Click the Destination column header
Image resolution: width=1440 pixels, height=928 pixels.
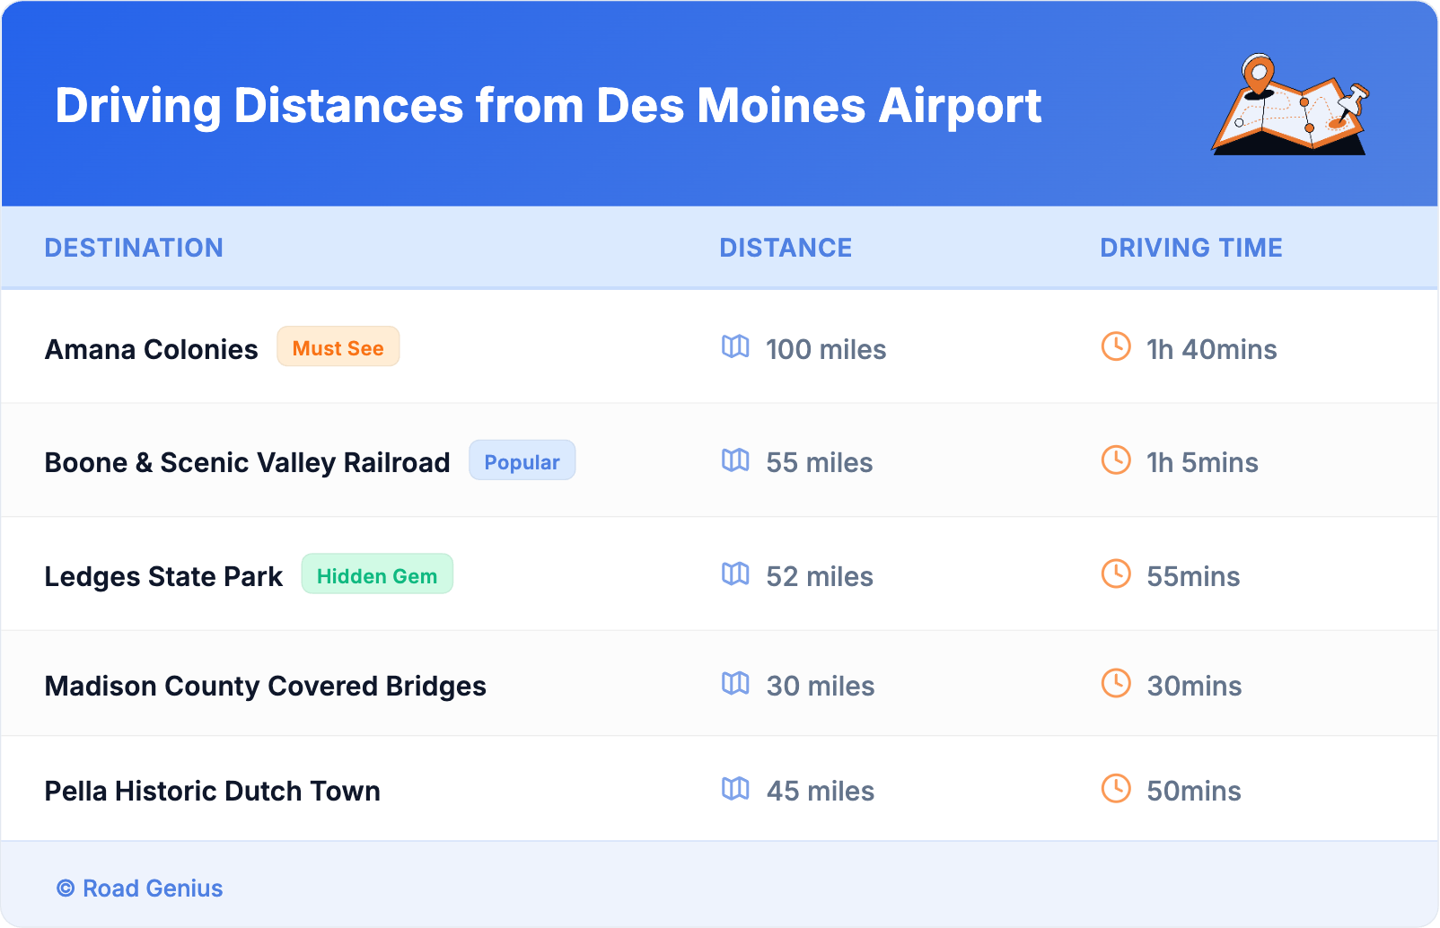pyautogui.click(x=134, y=248)
